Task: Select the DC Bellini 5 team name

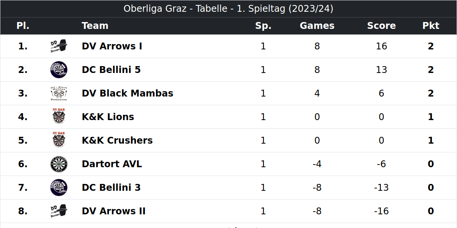Action: 111,70
